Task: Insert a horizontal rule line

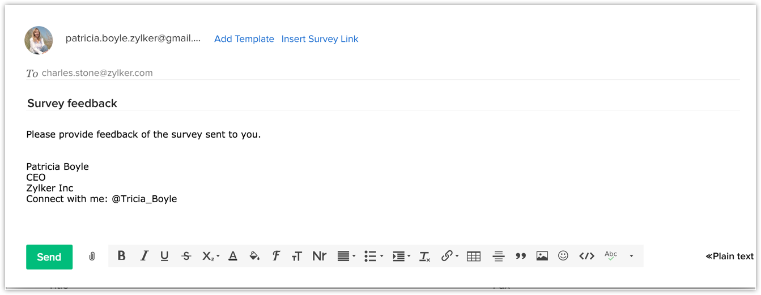Action: click(499, 256)
